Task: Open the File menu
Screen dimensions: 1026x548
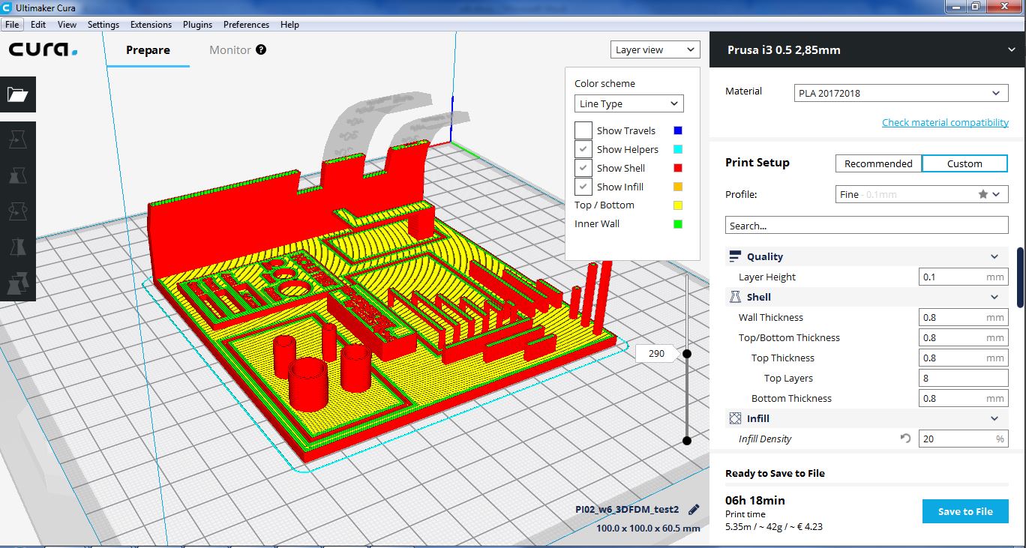Action: click(11, 24)
